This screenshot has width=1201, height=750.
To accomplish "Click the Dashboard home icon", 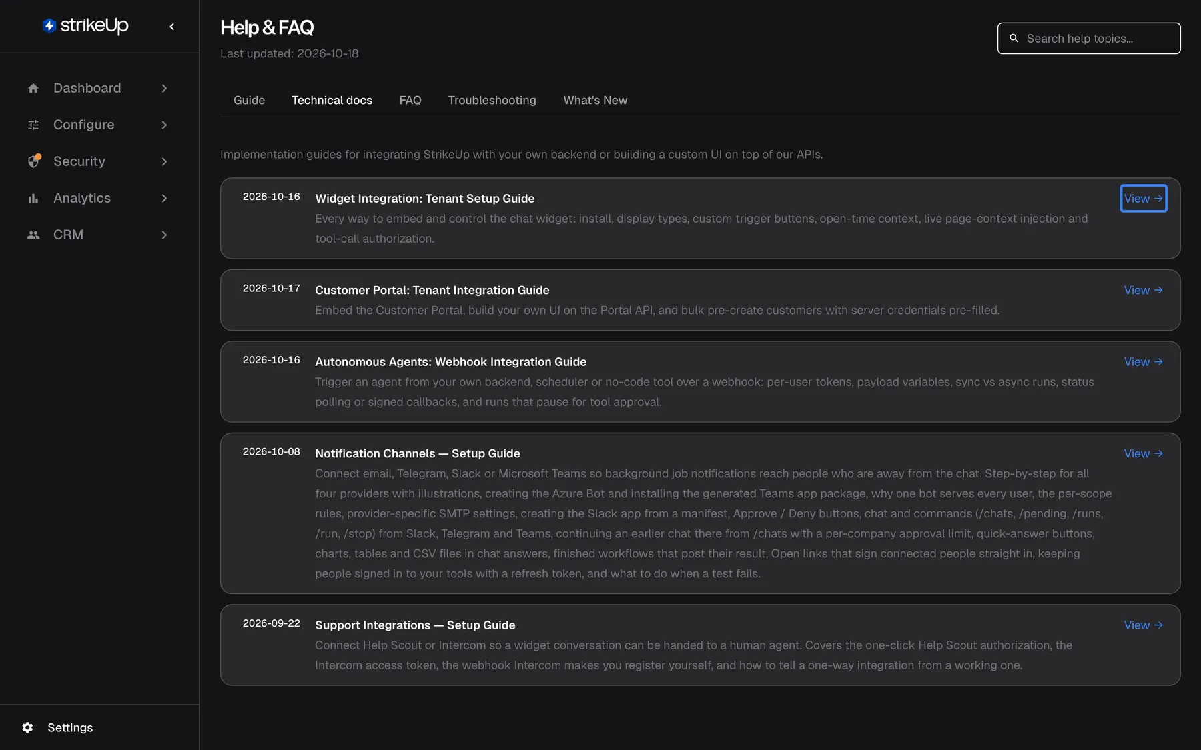I will click(33, 88).
